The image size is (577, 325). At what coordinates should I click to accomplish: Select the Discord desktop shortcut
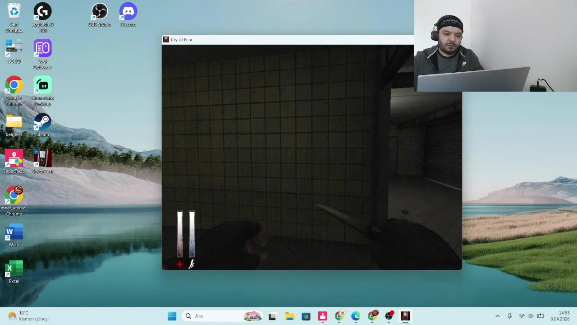(128, 15)
